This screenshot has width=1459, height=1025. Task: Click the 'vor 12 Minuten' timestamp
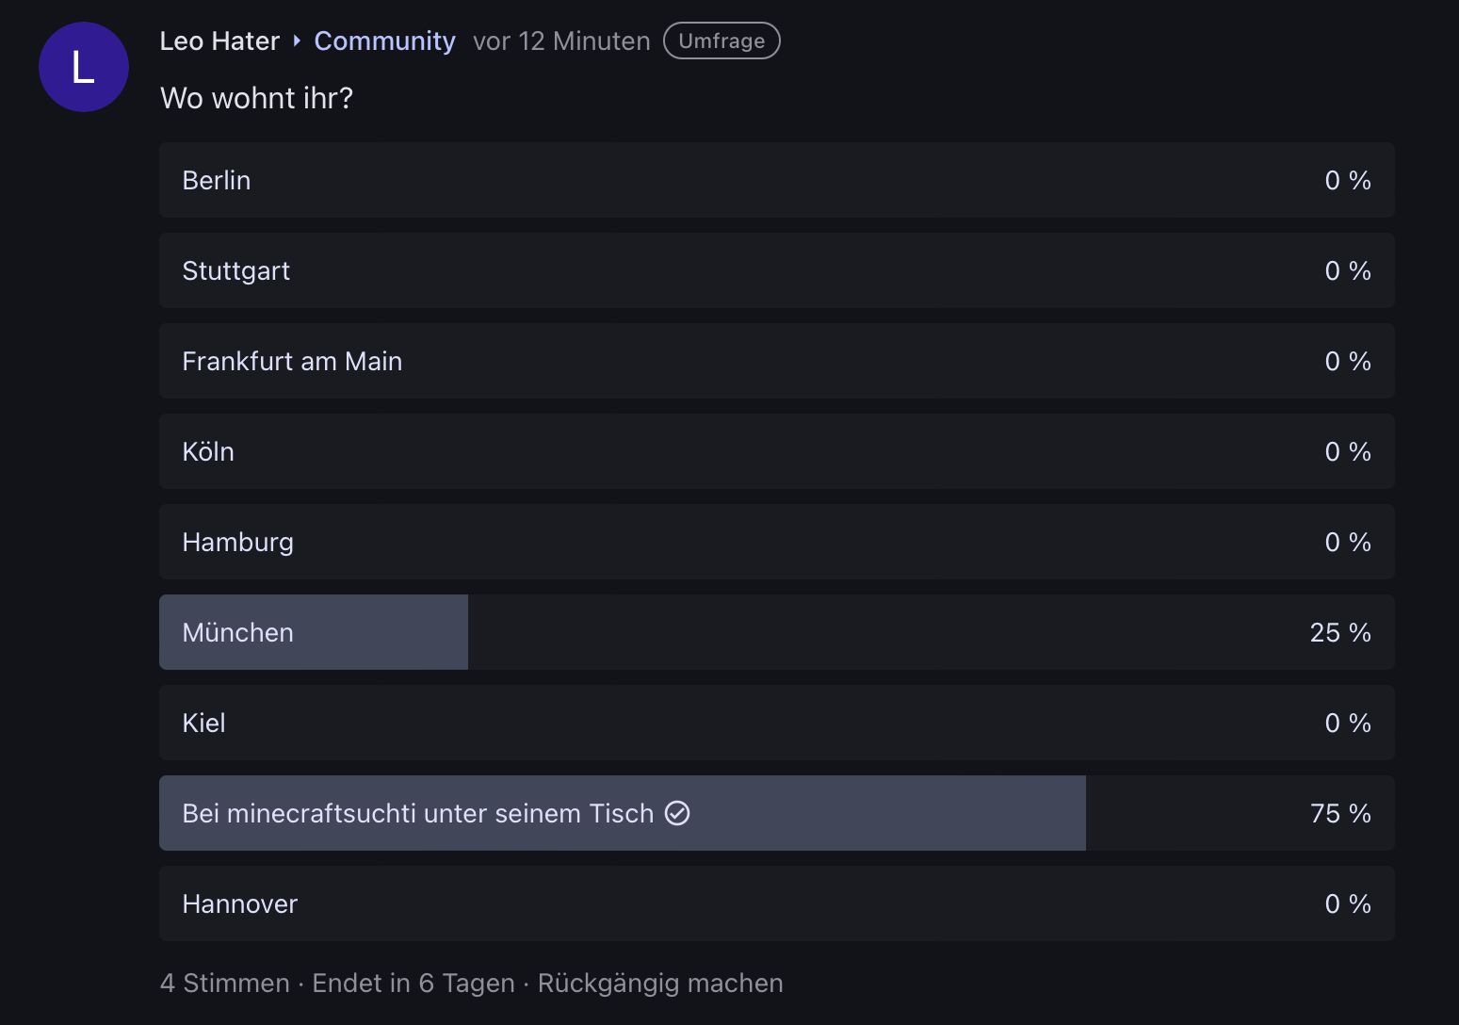coord(561,41)
